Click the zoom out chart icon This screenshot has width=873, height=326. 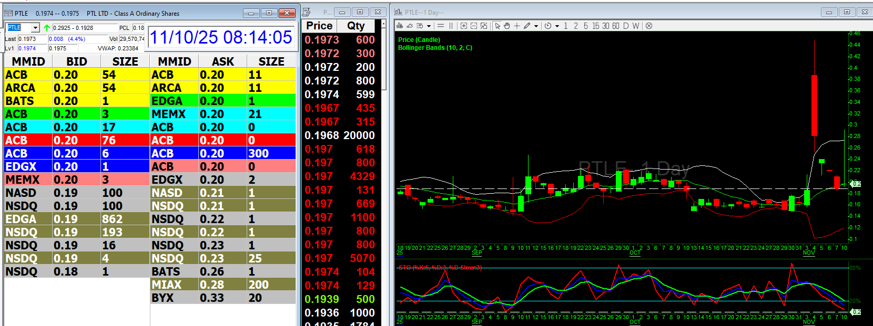pos(473,26)
